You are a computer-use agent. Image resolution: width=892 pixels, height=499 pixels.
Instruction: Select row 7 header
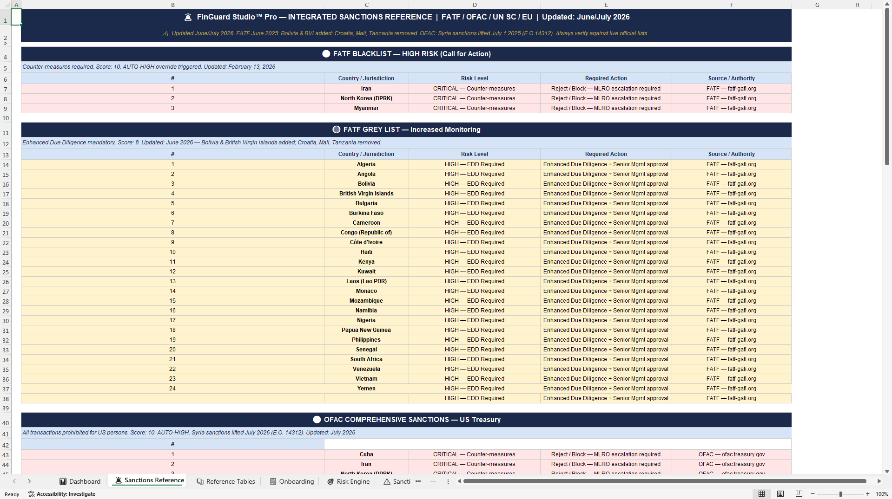tap(6, 89)
